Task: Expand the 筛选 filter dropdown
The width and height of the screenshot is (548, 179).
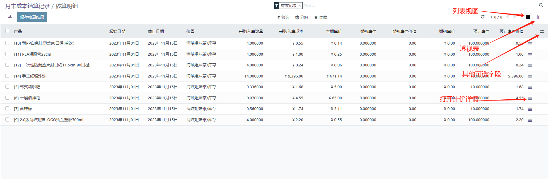Action: (283, 18)
